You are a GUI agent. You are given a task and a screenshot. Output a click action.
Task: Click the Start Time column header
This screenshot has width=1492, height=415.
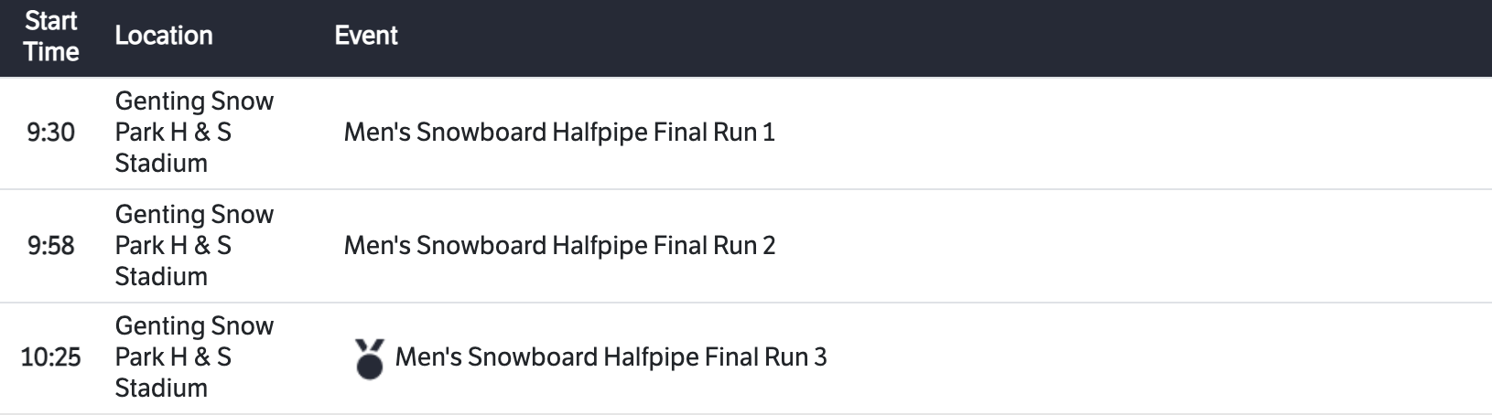[51, 37]
